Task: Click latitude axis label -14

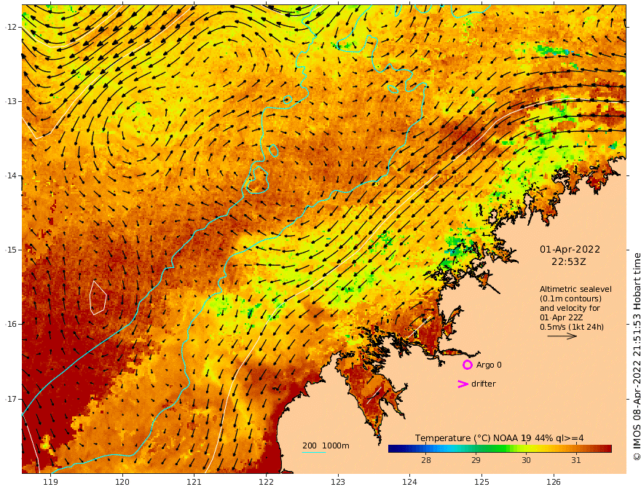Action: click(x=11, y=175)
